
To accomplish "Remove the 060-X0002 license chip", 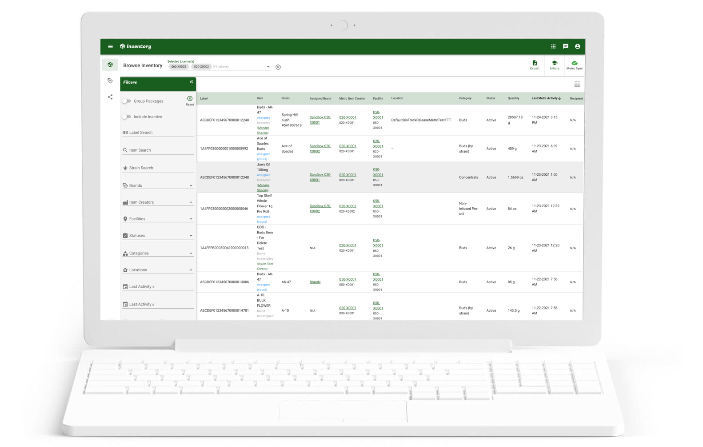I will [179, 67].
